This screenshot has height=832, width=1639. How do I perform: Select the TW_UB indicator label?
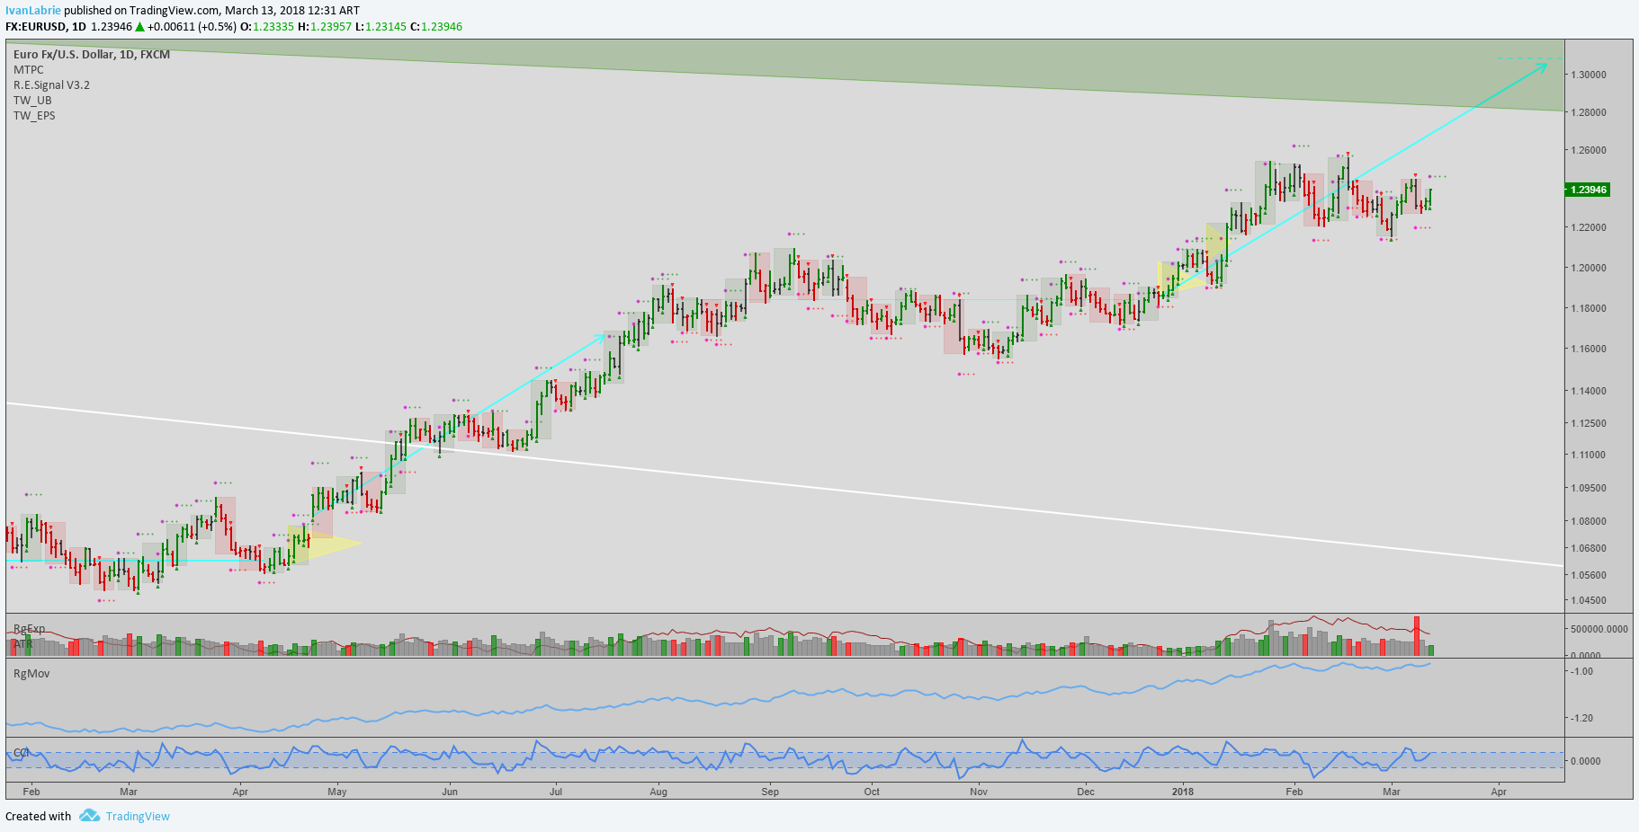tap(32, 100)
